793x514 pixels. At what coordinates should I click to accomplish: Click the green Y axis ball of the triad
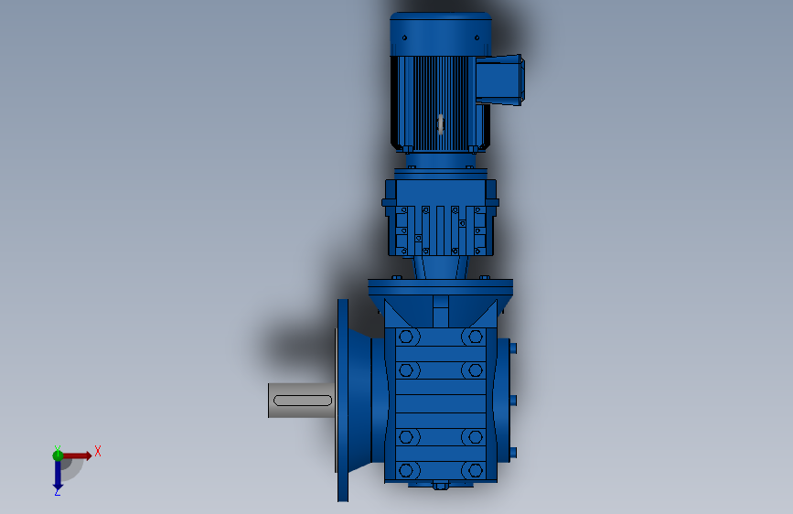tap(58, 455)
